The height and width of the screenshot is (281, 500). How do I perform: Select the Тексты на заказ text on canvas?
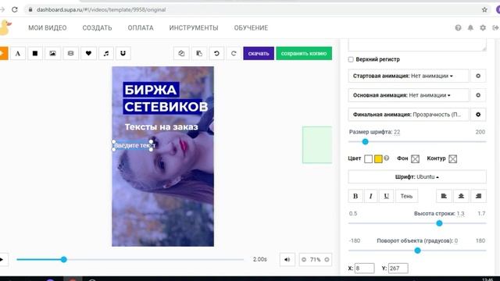pyautogui.click(x=162, y=126)
